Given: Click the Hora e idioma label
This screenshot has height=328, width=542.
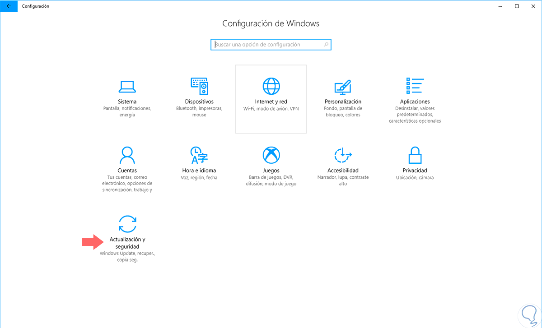Looking at the screenshot, I should tap(199, 171).
